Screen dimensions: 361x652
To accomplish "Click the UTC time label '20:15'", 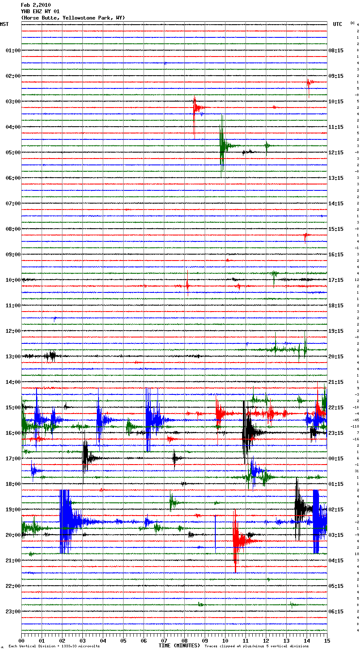I will [336, 357].
